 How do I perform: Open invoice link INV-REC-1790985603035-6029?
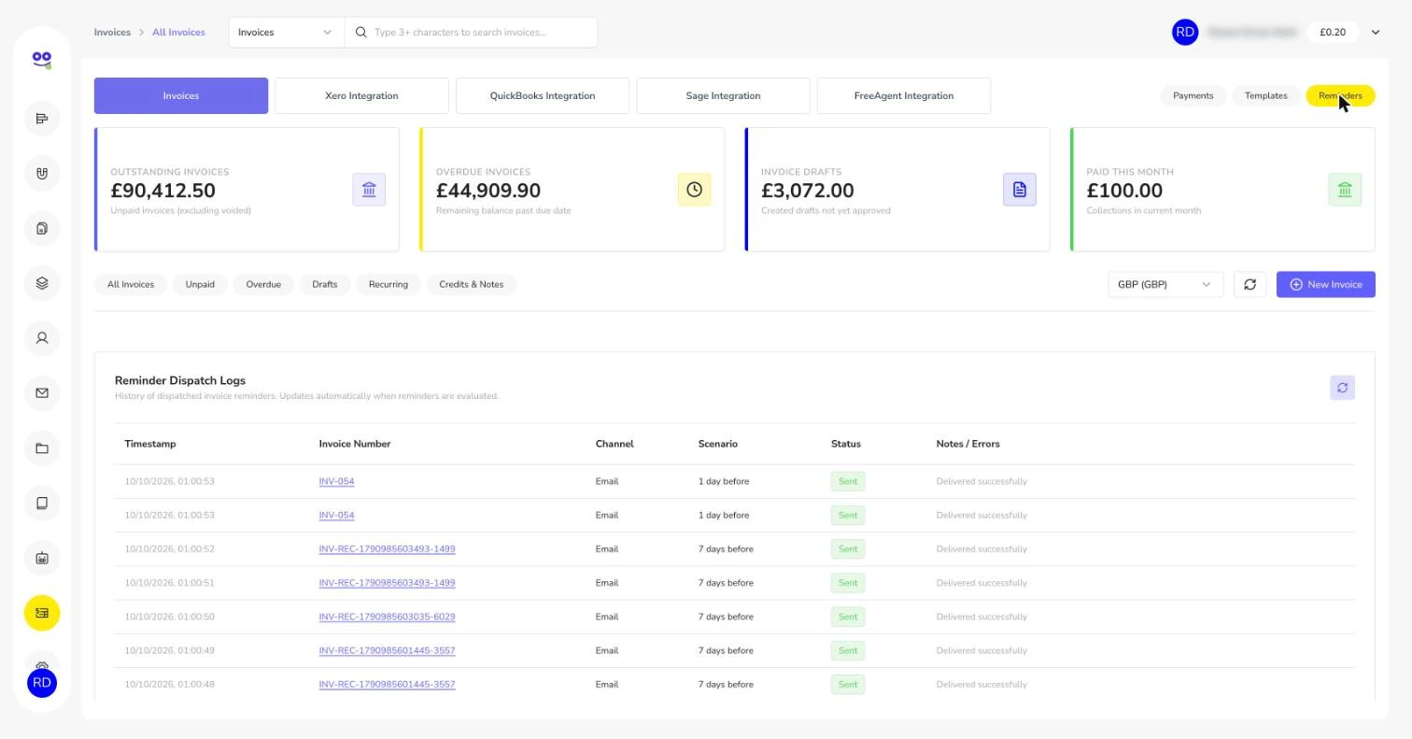[x=387, y=617]
